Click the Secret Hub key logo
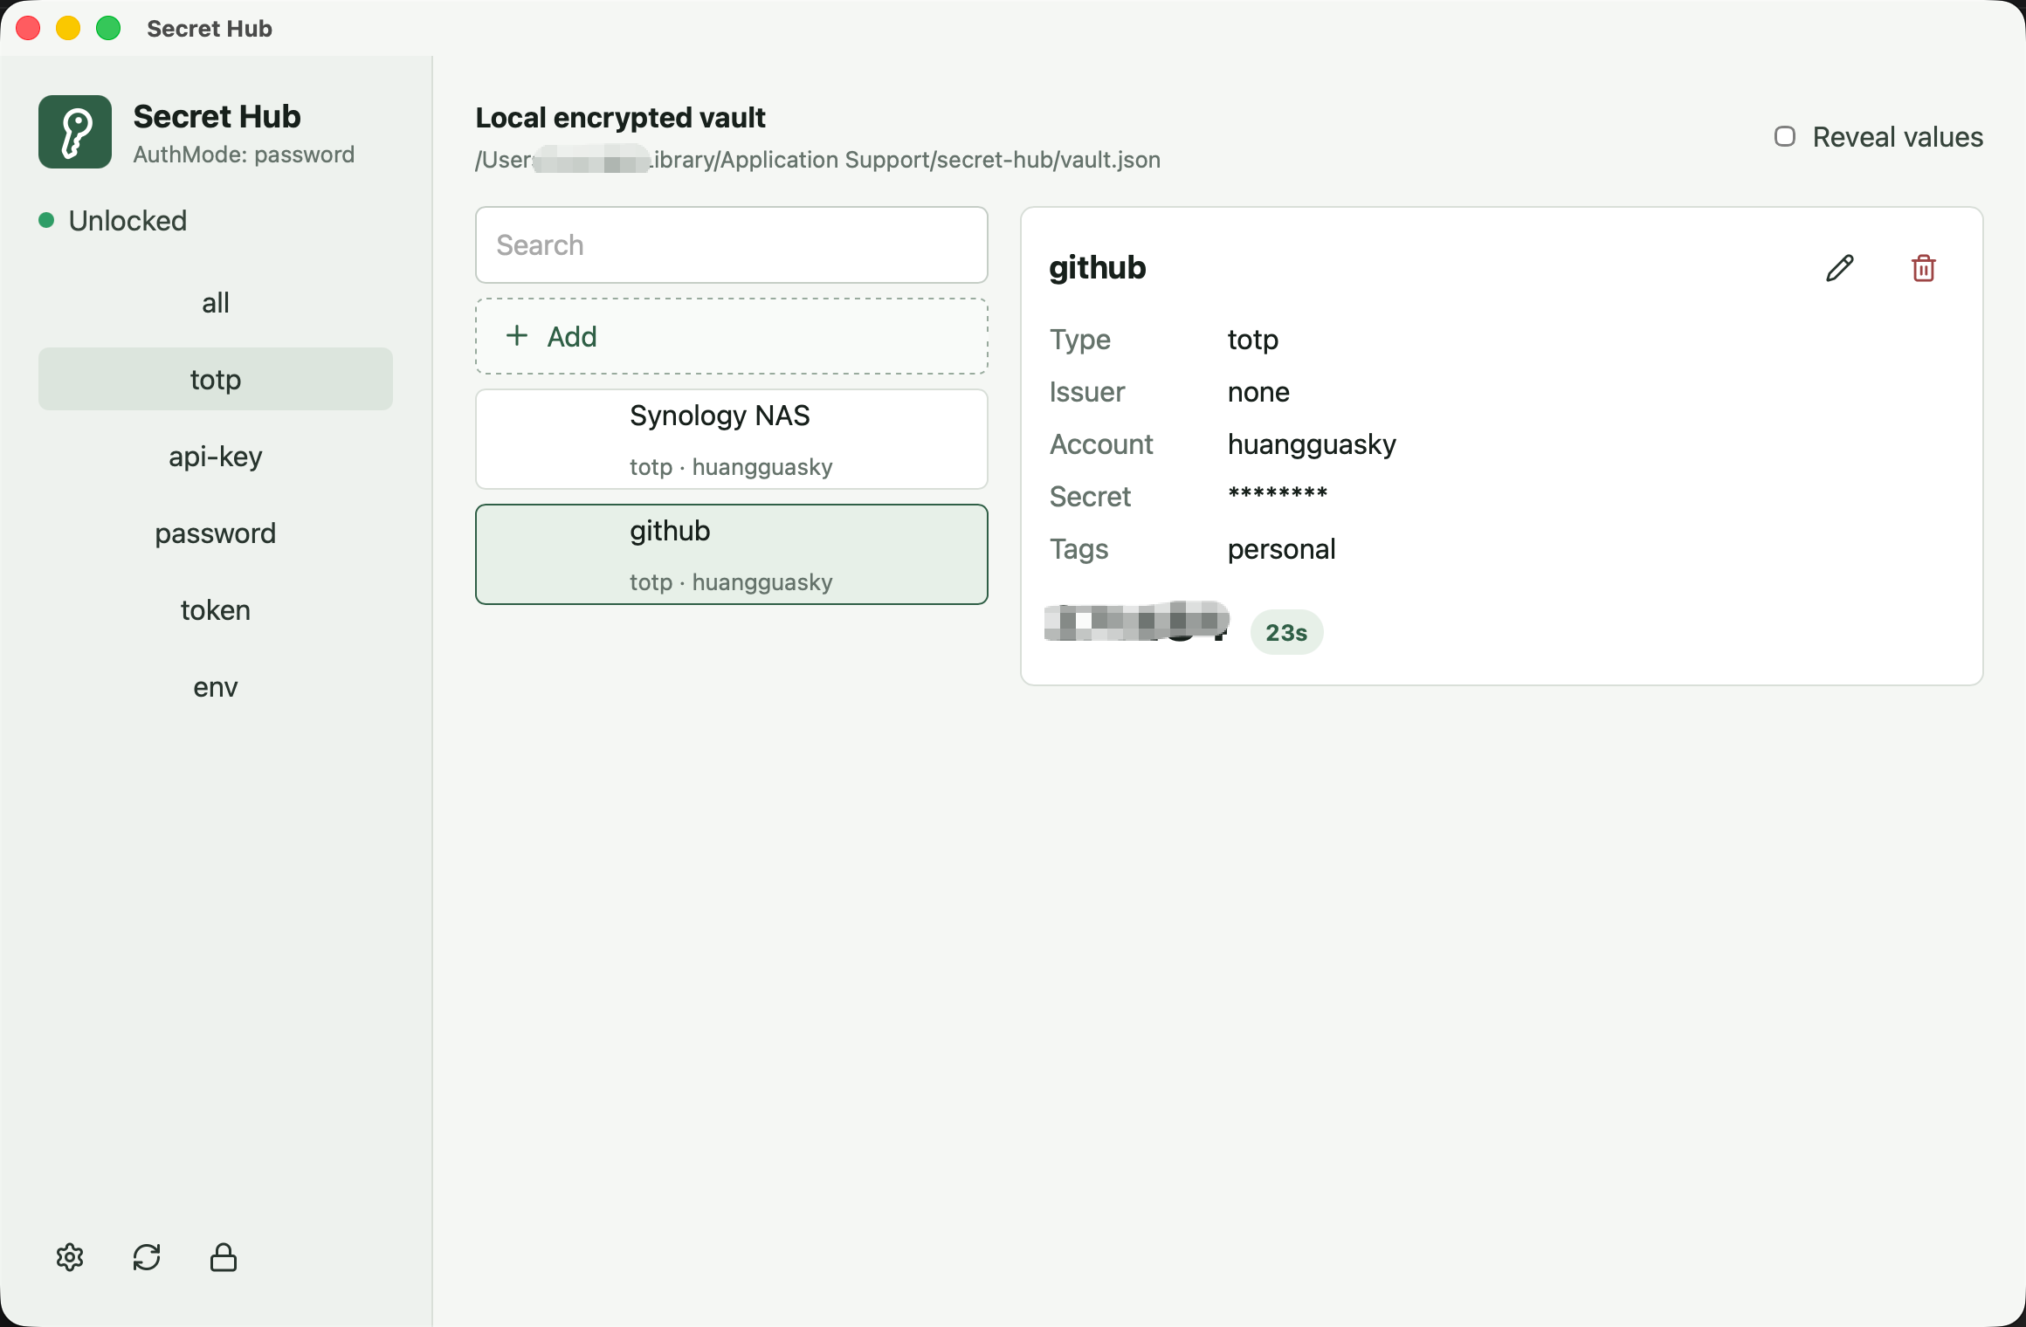Screen dimensions: 2026x1327 click(x=75, y=132)
